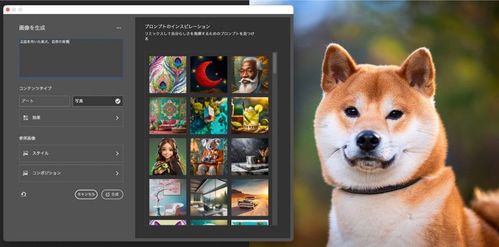Select 写真 content type
499x247 pixels.
pyautogui.click(x=98, y=102)
